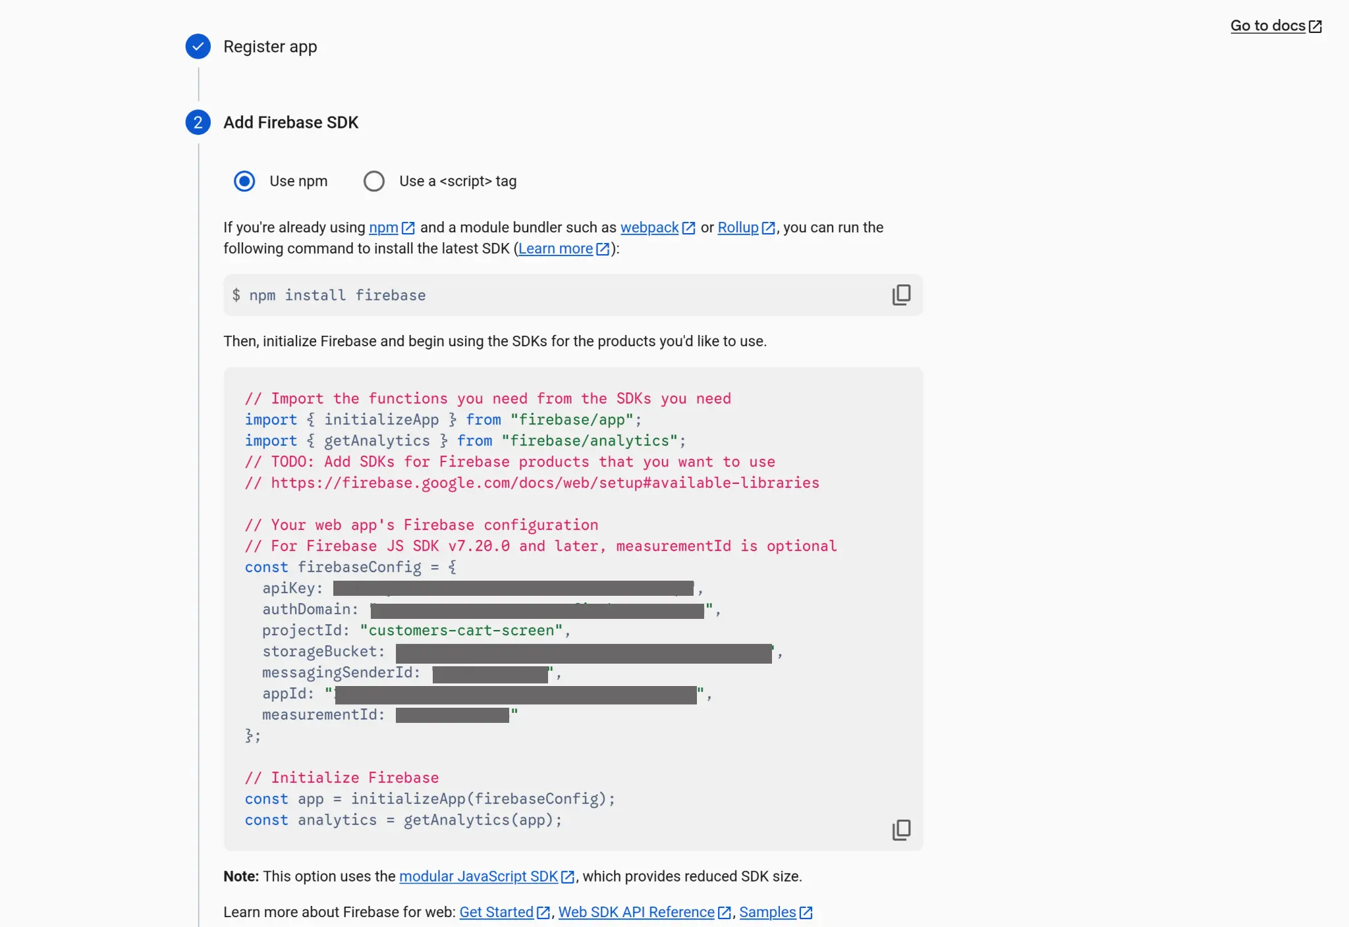Screen dimensions: 1349x927
Task: Open the Get Started link
Action: (x=496, y=912)
